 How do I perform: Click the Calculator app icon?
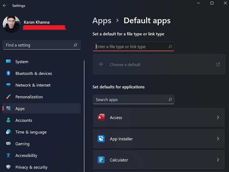coord(101,160)
